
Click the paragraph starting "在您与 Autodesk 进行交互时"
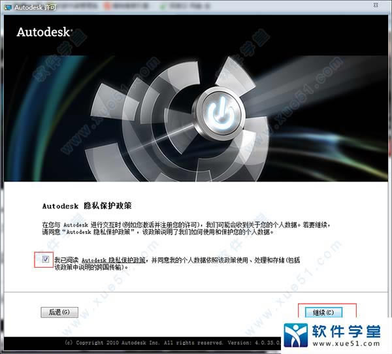coord(186,229)
